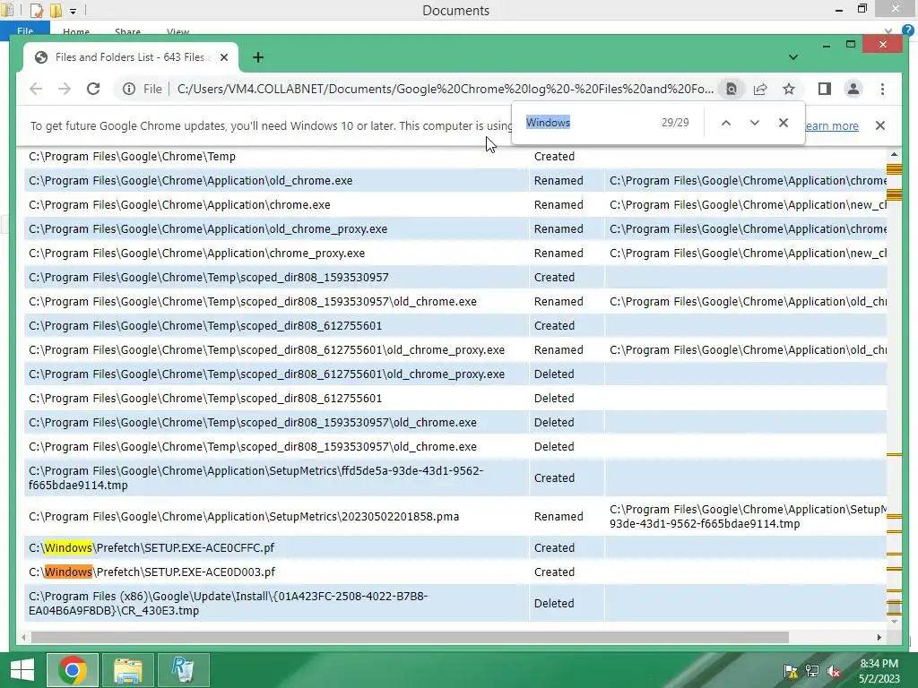918x688 pixels.
Task: Click Deleted status in CR_430E3.tmp row
Action: pyautogui.click(x=554, y=603)
